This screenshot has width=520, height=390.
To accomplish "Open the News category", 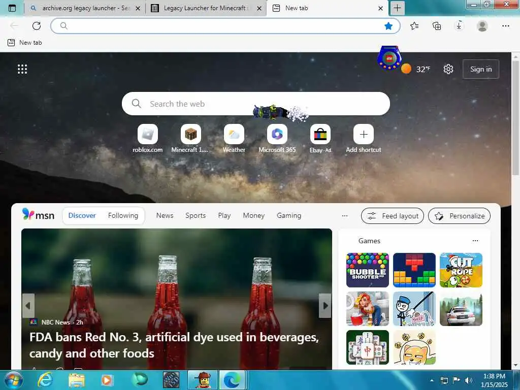I will click(165, 215).
